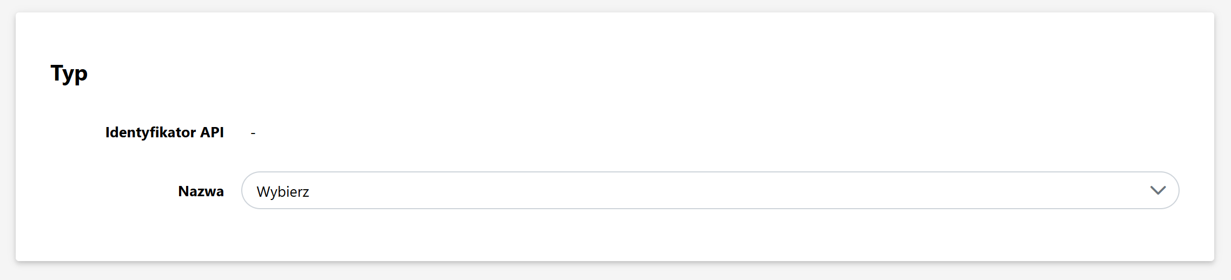Show Nazwa options via the down arrow
Image resolution: width=1231 pixels, height=280 pixels.
[1157, 190]
